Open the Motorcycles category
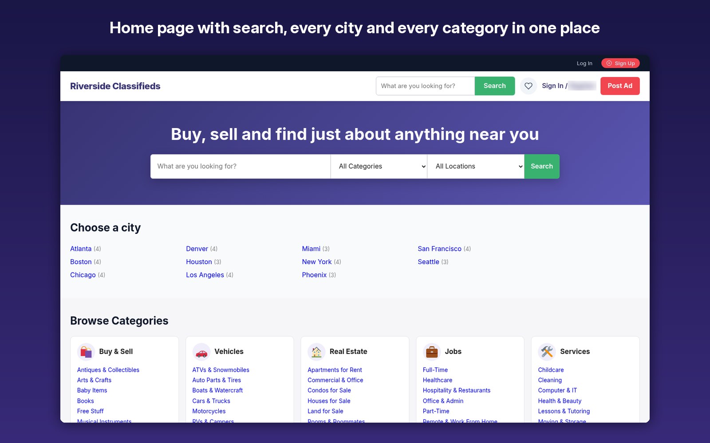The height and width of the screenshot is (443, 710). coord(209,411)
